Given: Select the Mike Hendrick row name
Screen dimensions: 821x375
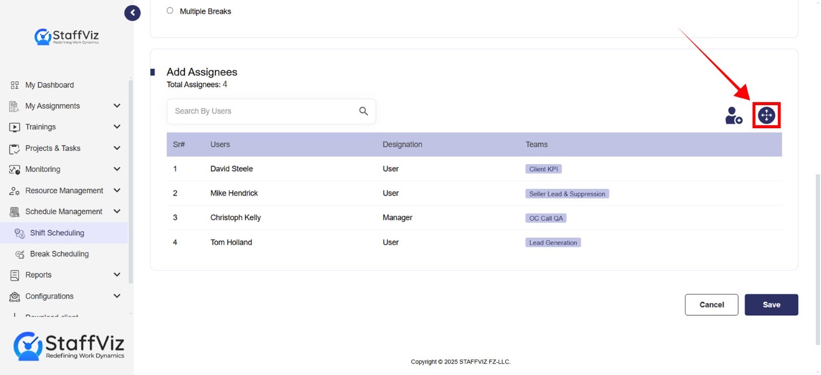Looking at the screenshot, I should [x=234, y=193].
